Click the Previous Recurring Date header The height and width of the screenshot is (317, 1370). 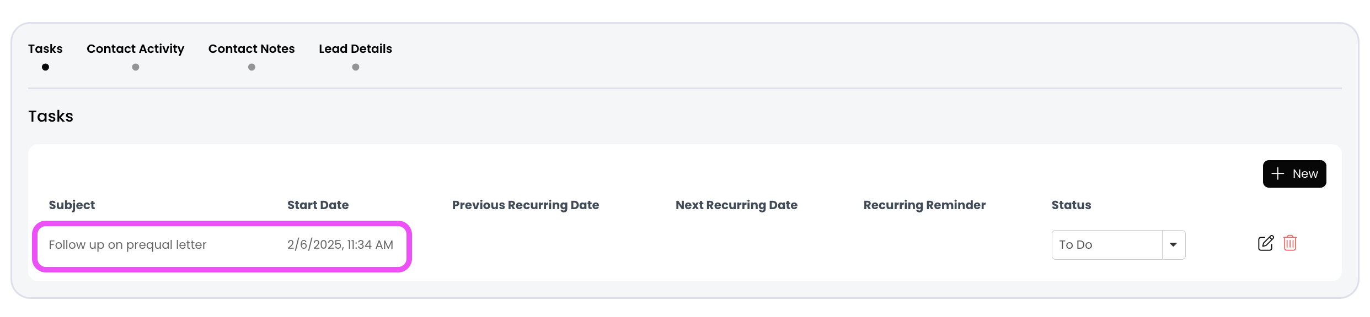525,205
